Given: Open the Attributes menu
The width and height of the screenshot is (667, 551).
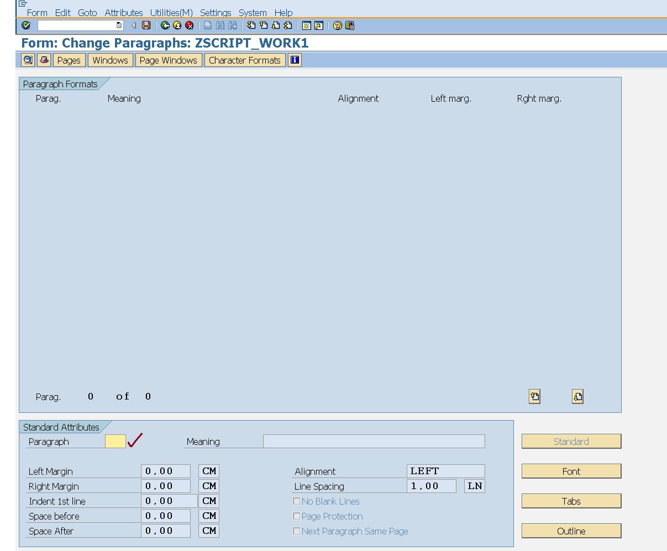Looking at the screenshot, I should click(x=123, y=13).
